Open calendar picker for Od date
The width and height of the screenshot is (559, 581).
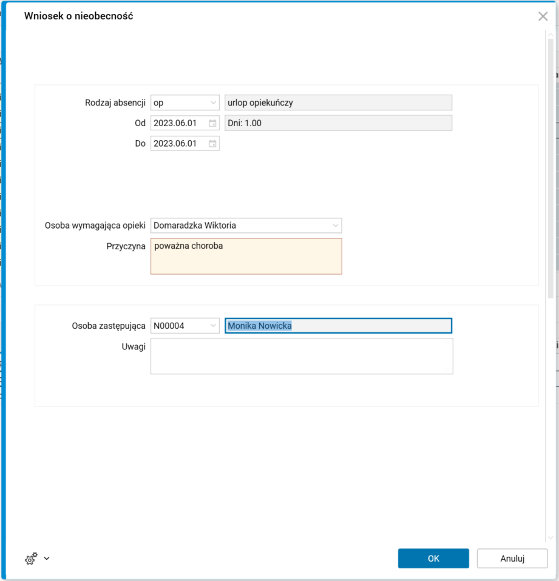click(212, 123)
